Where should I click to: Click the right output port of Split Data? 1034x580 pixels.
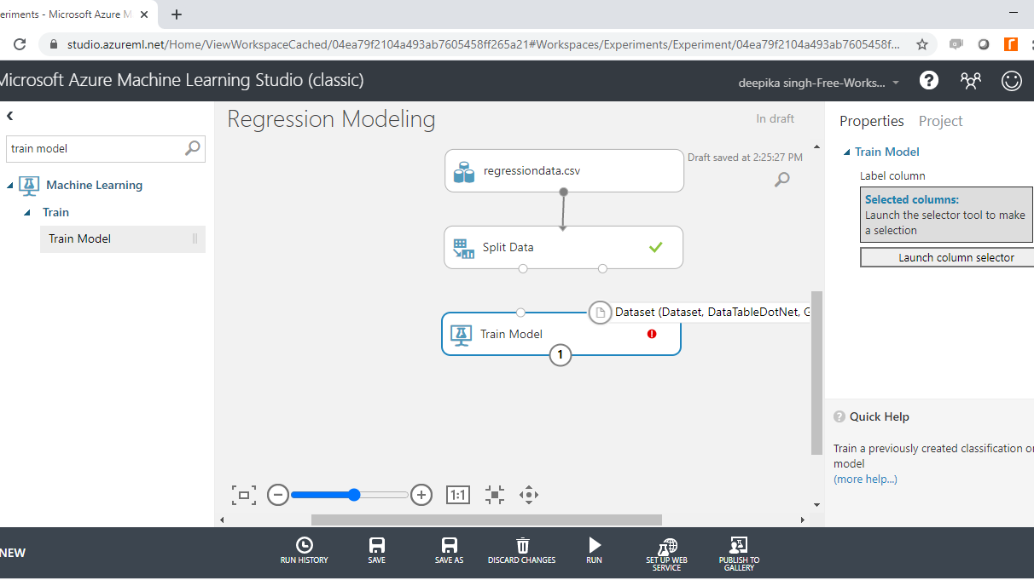pyautogui.click(x=602, y=268)
